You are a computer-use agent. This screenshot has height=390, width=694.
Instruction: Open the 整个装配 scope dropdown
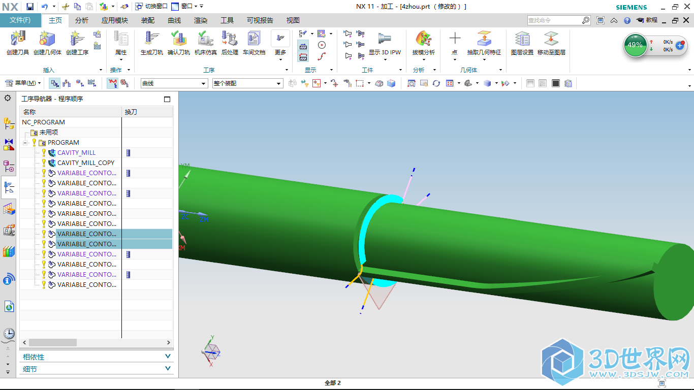(x=247, y=83)
